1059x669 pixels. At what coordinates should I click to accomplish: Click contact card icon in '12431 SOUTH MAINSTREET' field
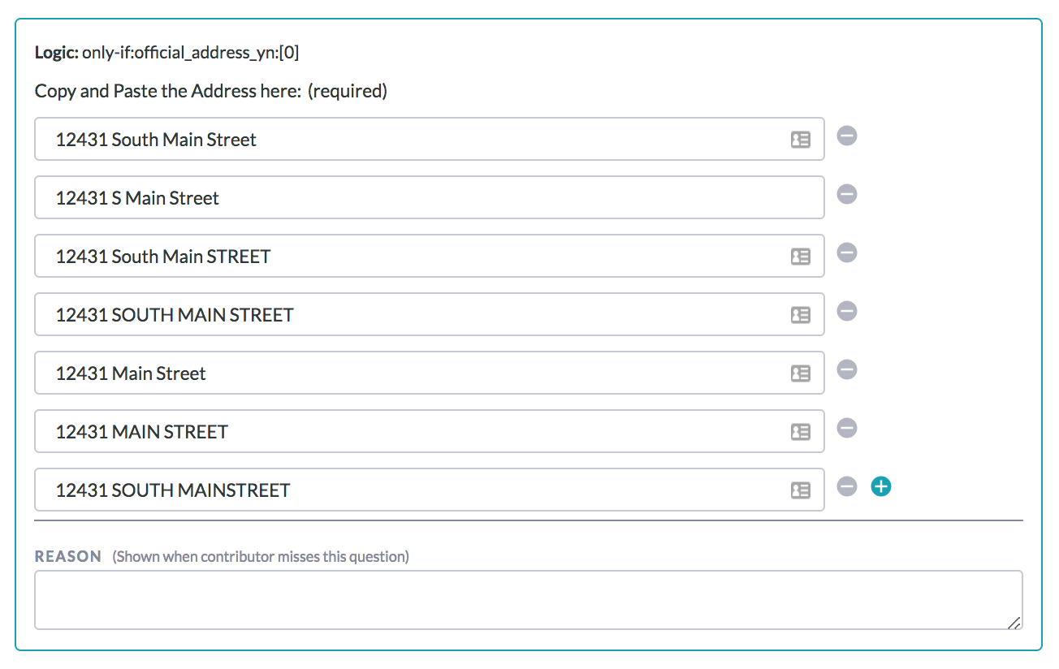(801, 490)
